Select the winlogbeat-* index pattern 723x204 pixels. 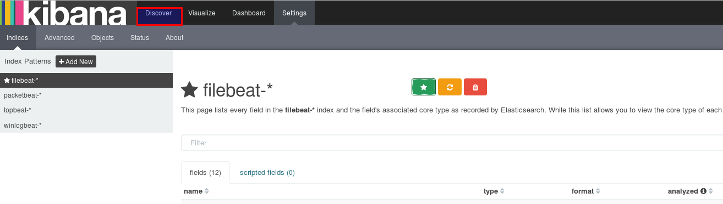(x=86, y=125)
